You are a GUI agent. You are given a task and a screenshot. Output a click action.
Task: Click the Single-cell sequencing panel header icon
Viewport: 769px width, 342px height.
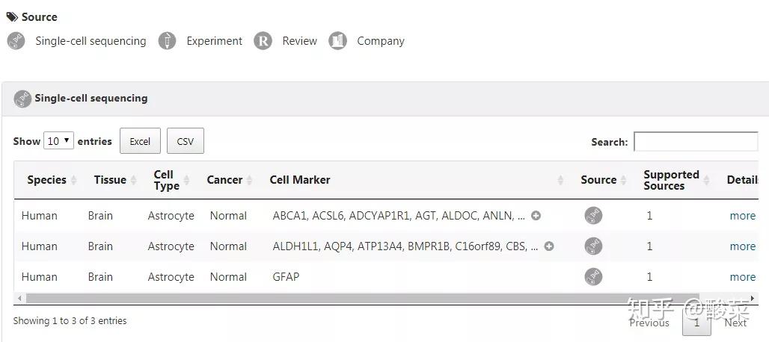tap(22, 99)
